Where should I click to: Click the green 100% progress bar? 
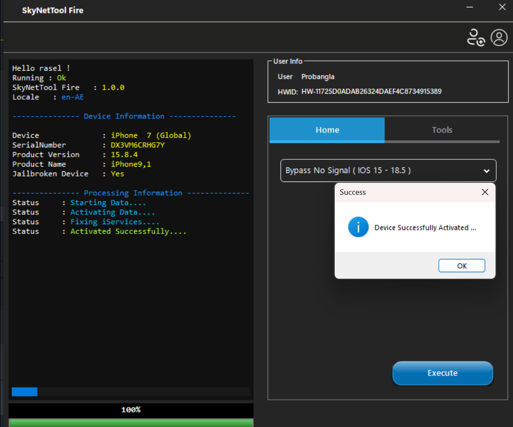point(131,422)
